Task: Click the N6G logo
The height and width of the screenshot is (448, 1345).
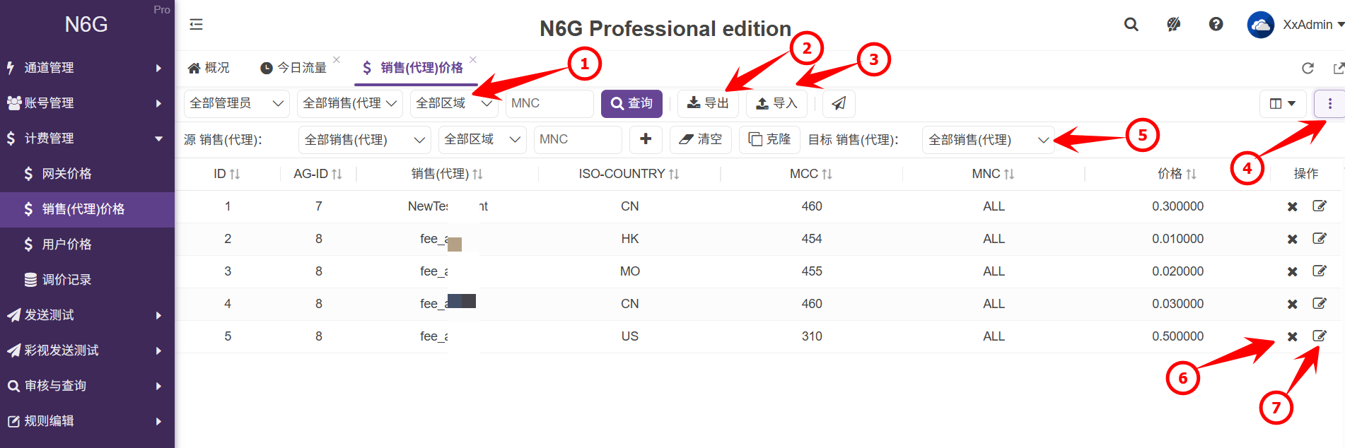Action: click(x=86, y=25)
